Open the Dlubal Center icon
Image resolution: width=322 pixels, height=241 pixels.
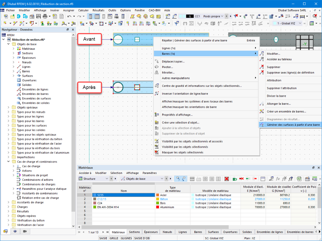[19, 16]
